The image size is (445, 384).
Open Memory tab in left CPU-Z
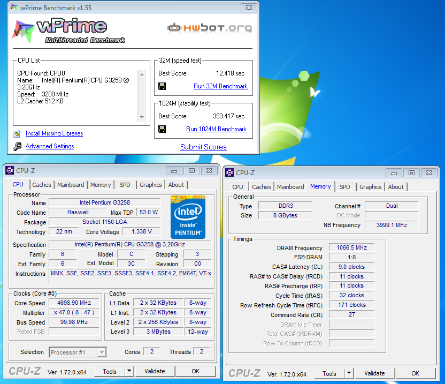pyautogui.click(x=101, y=185)
